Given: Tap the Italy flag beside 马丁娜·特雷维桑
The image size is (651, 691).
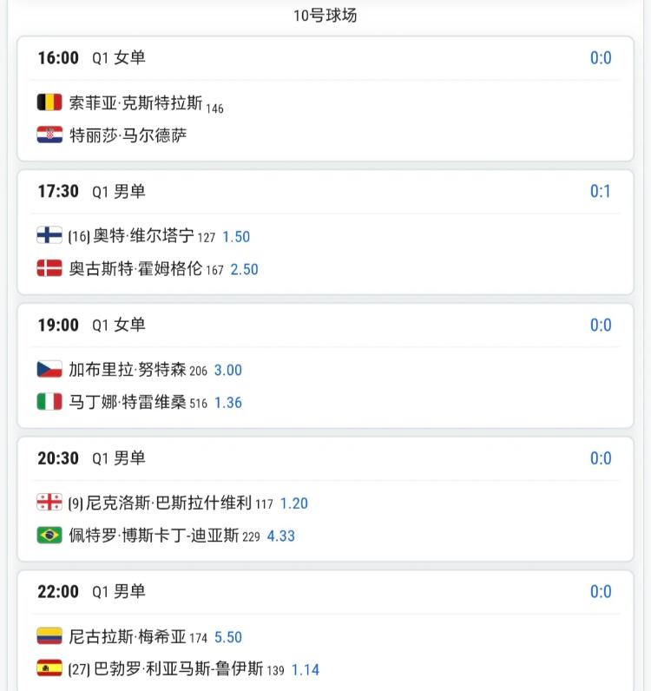Looking at the screenshot, I should (49, 401).
